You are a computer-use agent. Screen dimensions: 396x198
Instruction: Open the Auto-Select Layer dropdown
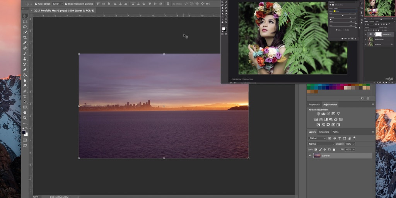click(58, 4)
